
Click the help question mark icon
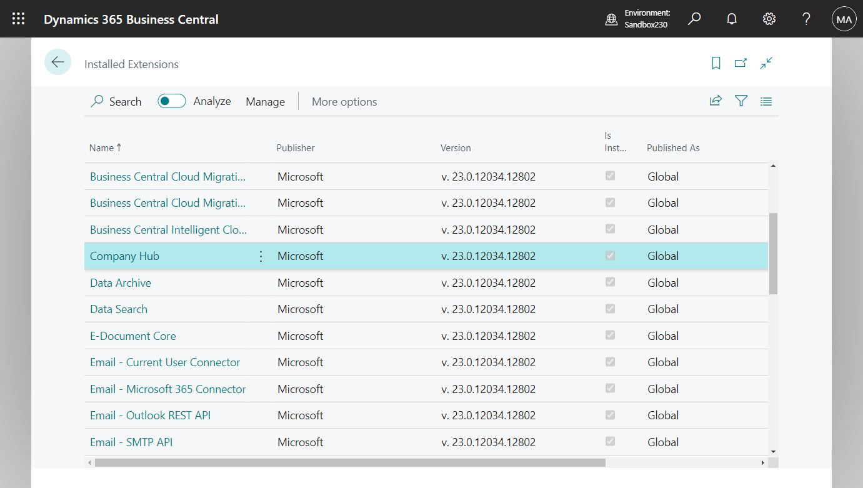[x=806, y=19]
